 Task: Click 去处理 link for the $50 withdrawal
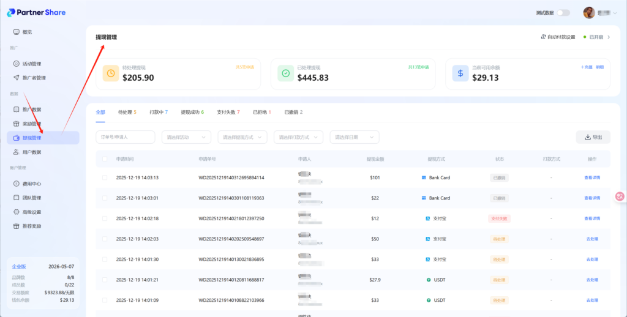591,239
